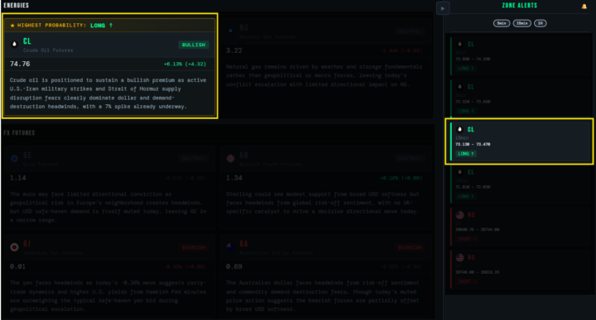This screenshot has height=320, width=596.
Task: Click the BULLISH badge on CL card
Action: click(x=194, y=45)
